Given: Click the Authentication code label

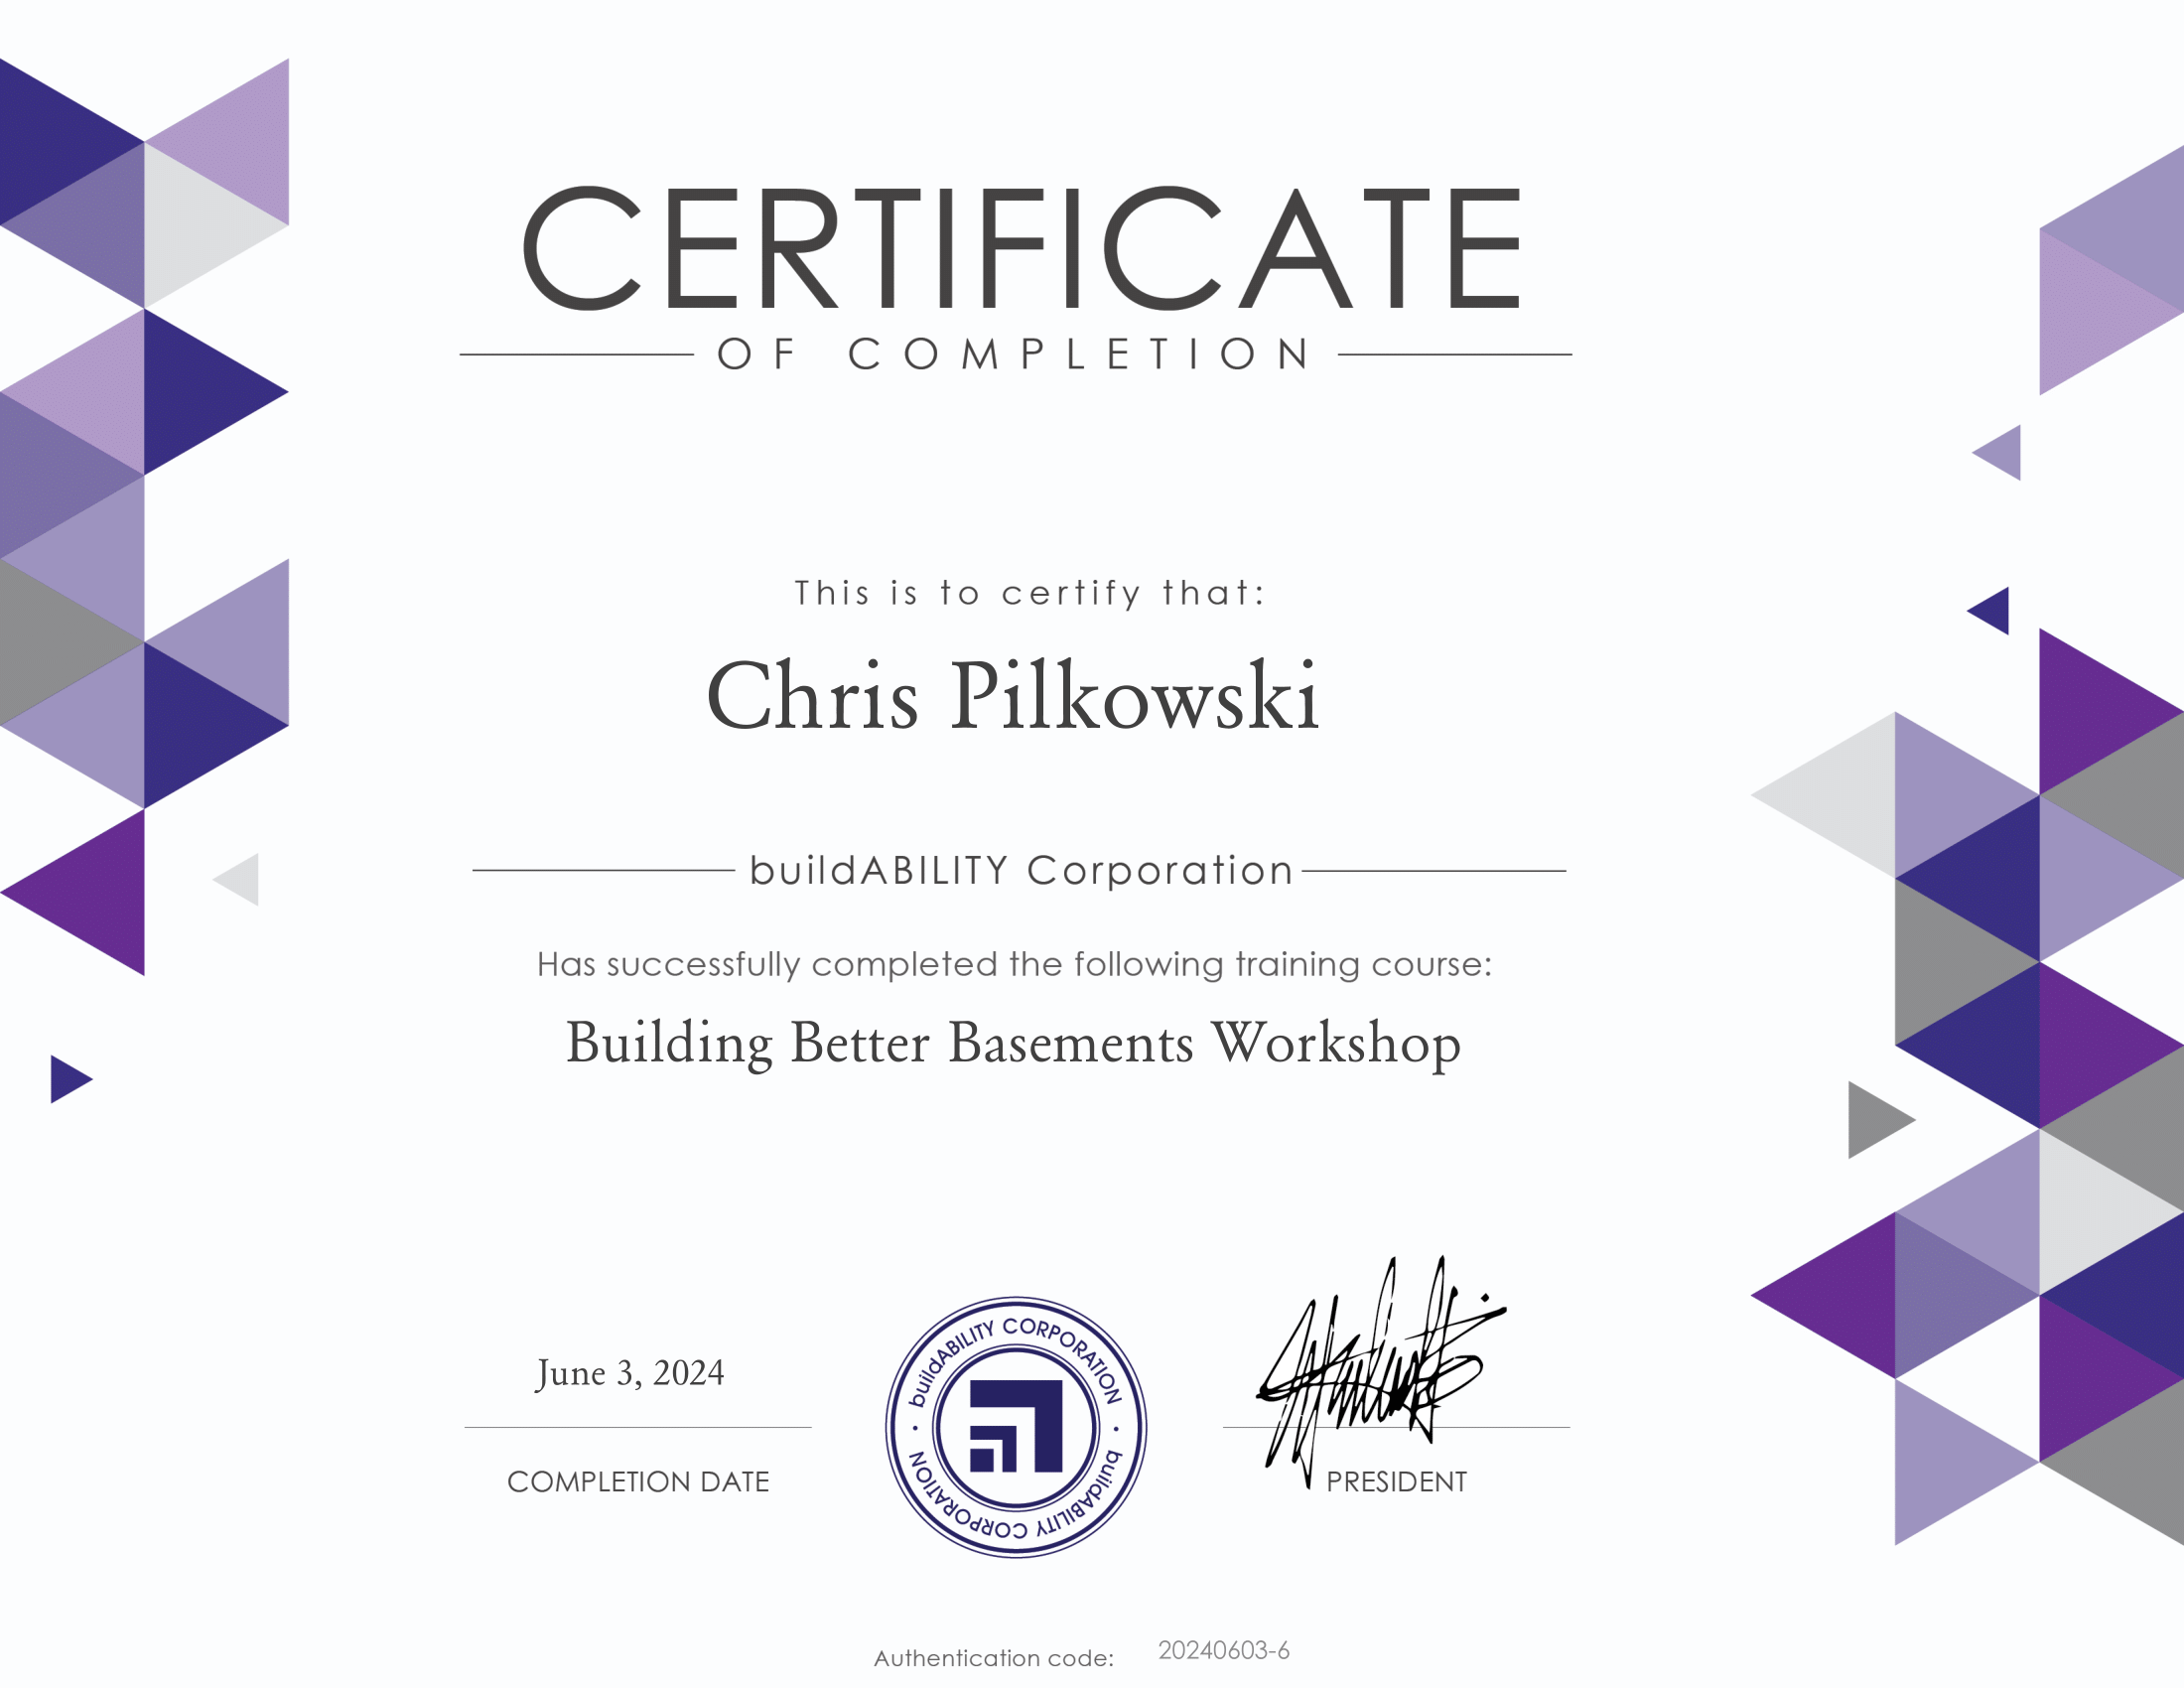Looking at the screenshot, I should tap(994, 1658).
